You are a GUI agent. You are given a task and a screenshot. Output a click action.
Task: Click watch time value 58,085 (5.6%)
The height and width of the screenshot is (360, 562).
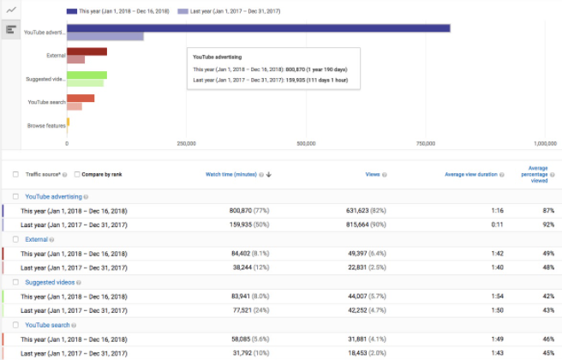[250, 339]
